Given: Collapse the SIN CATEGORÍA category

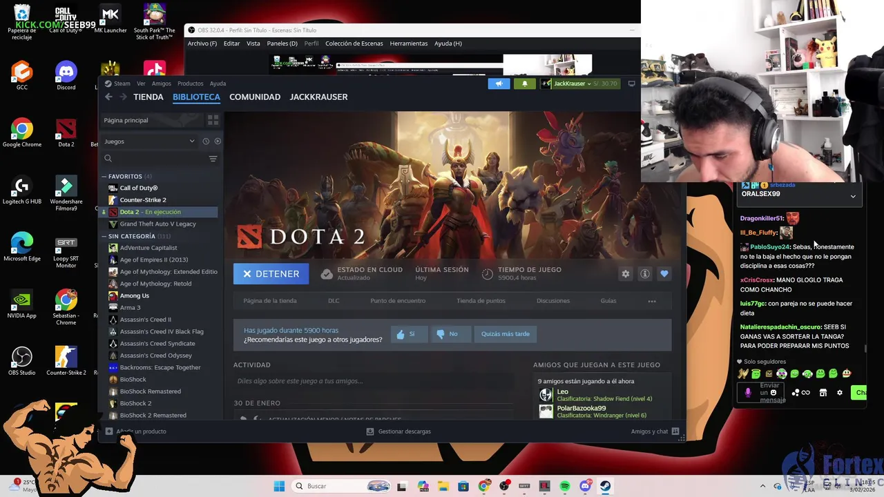Looking at the screenshot, I should pyautogui.click(x=104, y=236).
